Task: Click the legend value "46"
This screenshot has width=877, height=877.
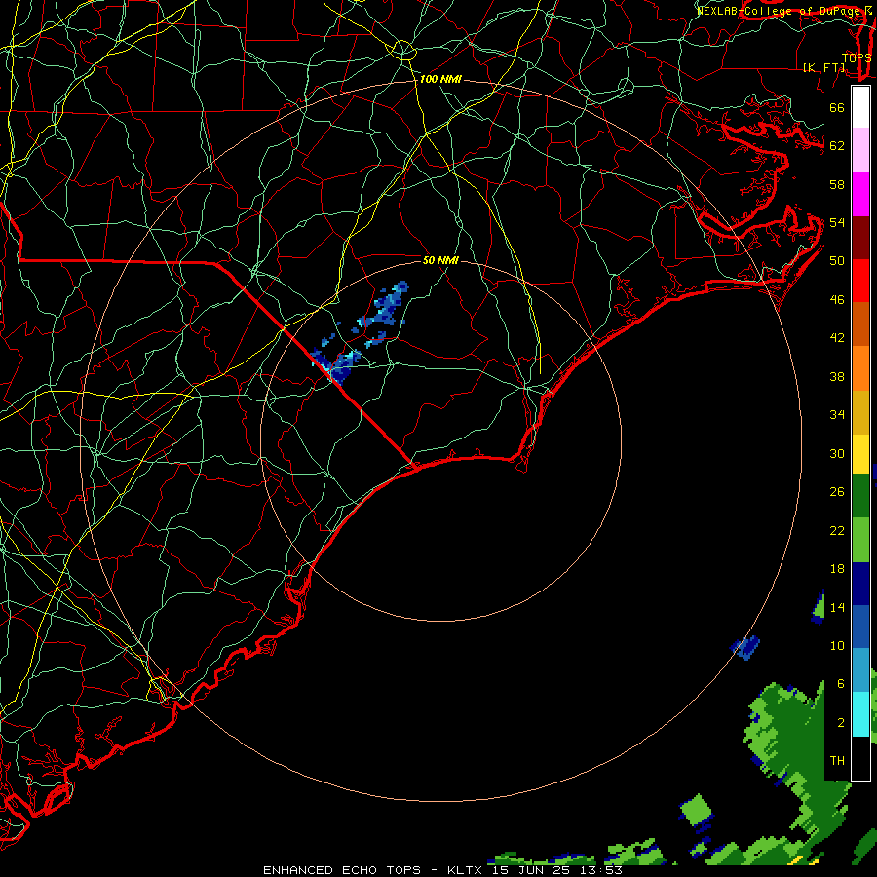Action: (837, 300)
